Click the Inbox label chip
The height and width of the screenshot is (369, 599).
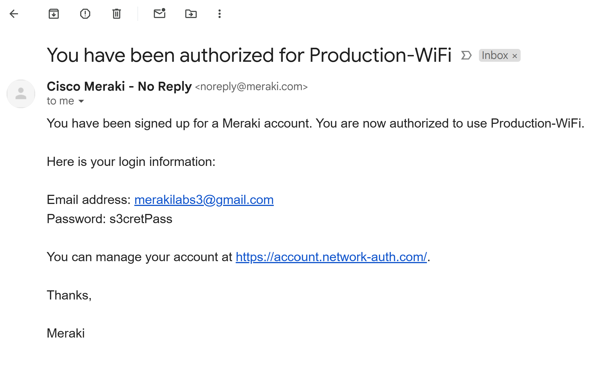[x=495, y=55]
